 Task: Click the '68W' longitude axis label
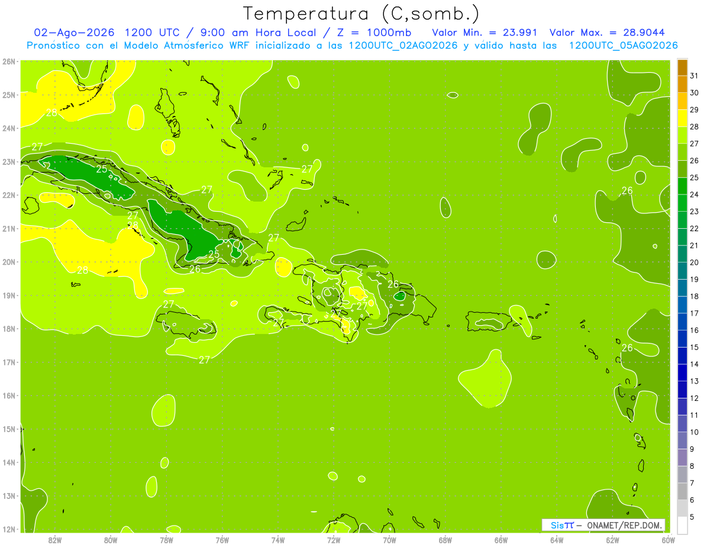click(445, 540)
